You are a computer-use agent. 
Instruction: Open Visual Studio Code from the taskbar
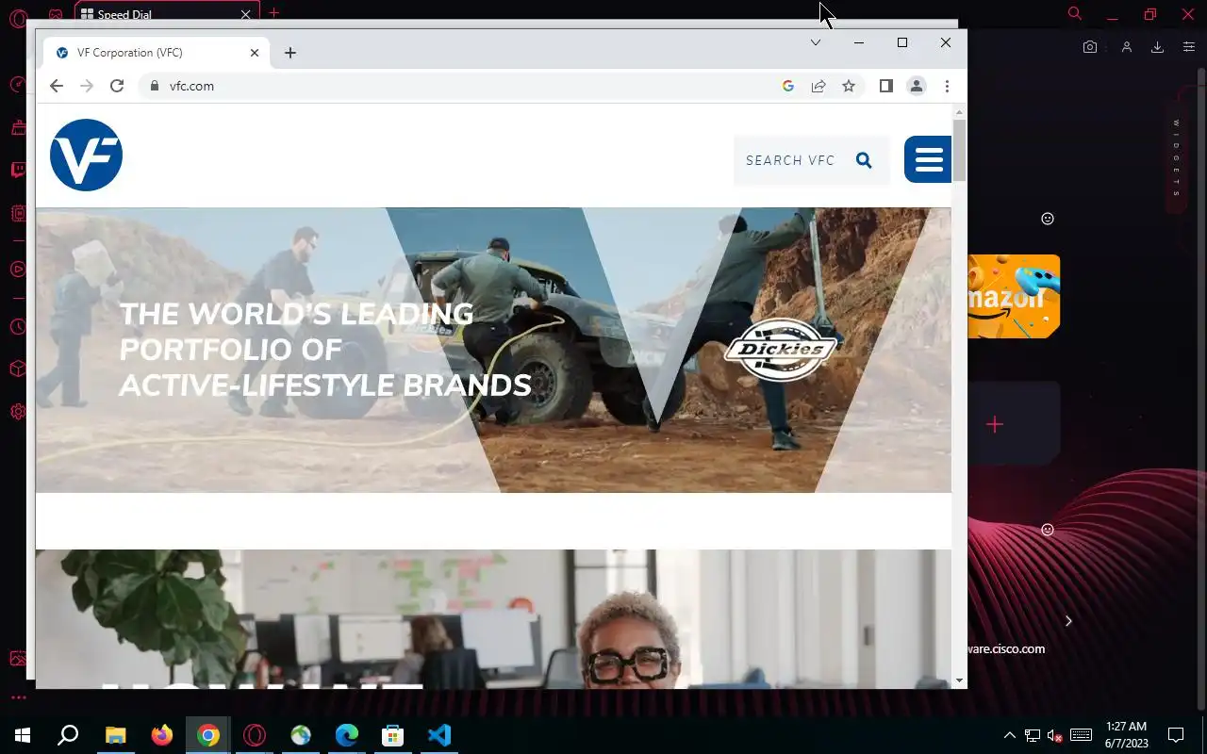point(439,735)
